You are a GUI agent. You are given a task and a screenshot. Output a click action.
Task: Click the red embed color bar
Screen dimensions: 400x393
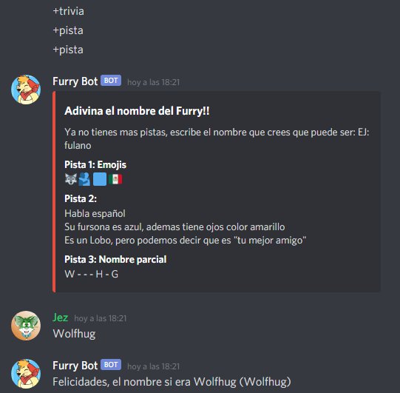tap(54, 192)
